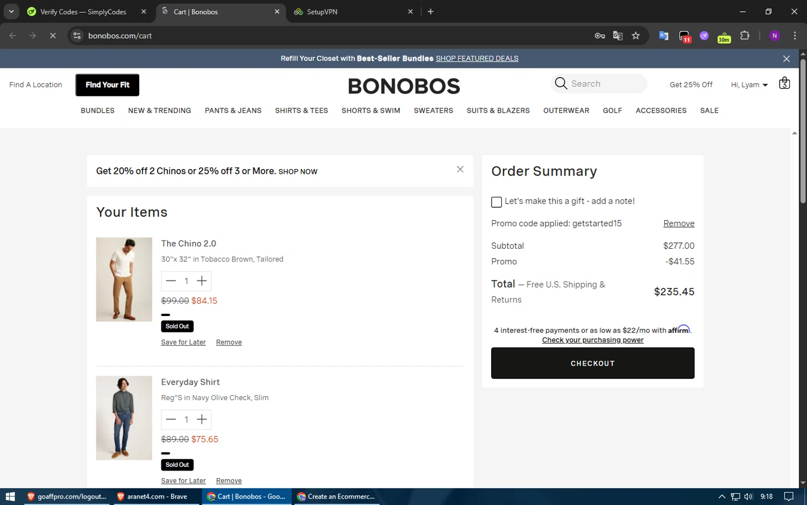
Task: Go back in browser history
Action: tap(13, 36)
